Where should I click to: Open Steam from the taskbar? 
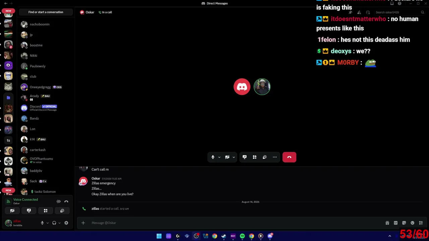[224, 236]
